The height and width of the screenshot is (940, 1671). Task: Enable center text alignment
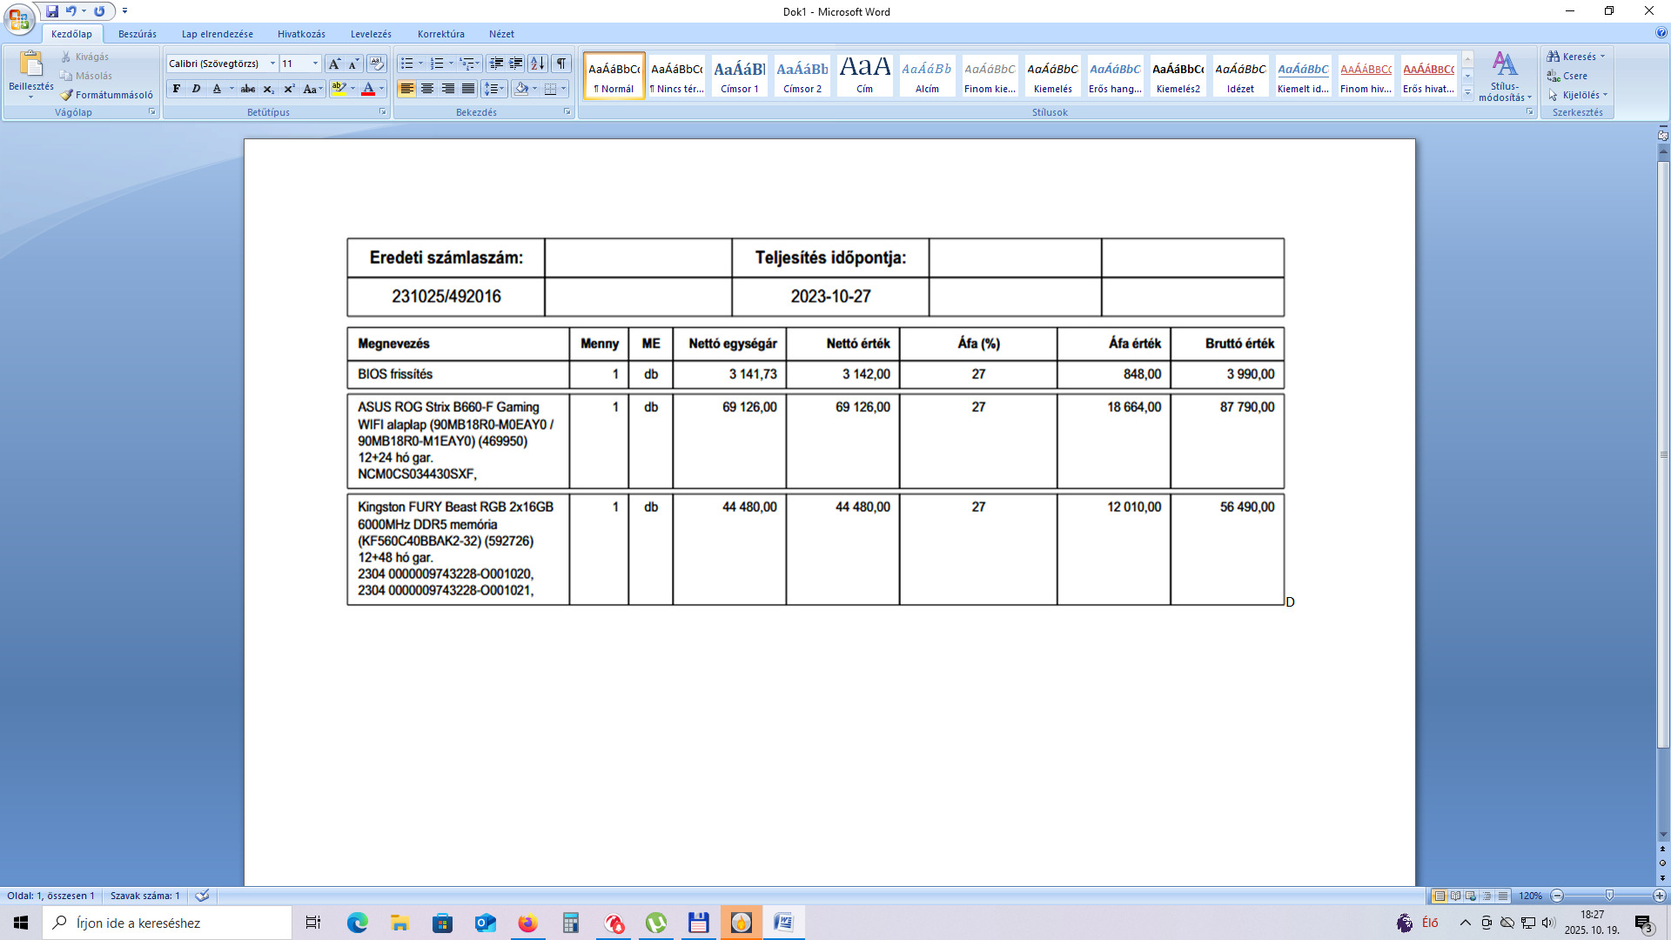[x=427, y=89]
